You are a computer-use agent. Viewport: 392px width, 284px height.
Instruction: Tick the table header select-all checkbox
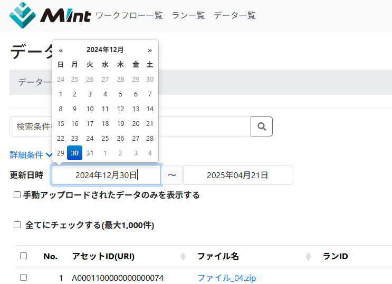[x=23, y=256]
